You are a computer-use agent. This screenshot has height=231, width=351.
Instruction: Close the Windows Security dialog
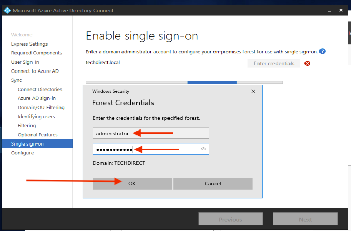(x=253, y=91)
